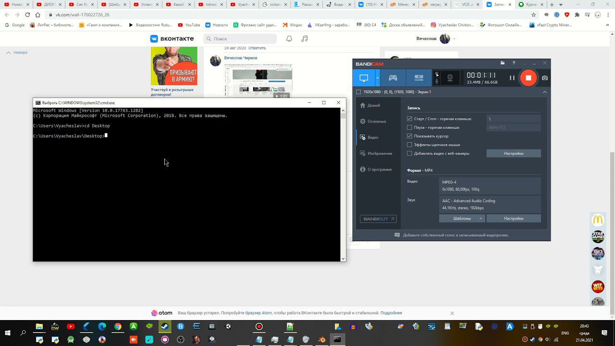Viewport: 615px width, 346px height.
Task: Open the Windows Start menu
Action: (x=8, y=333)
